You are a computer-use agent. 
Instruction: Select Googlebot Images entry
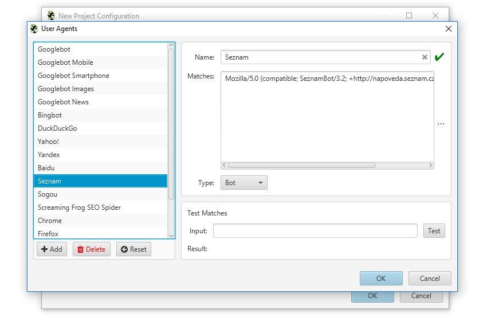100,89
